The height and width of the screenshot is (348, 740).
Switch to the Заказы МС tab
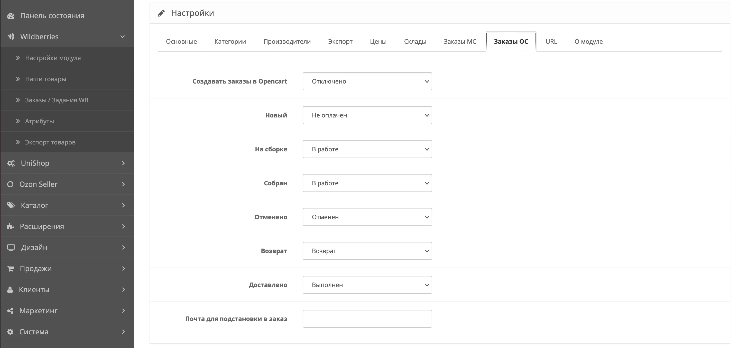coord(460,42)
